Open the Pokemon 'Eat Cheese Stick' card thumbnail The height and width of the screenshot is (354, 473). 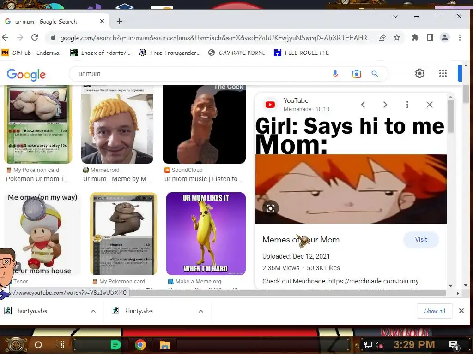coord(38,124)
